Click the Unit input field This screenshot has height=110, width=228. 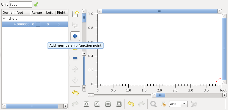[x=21, y=5]
